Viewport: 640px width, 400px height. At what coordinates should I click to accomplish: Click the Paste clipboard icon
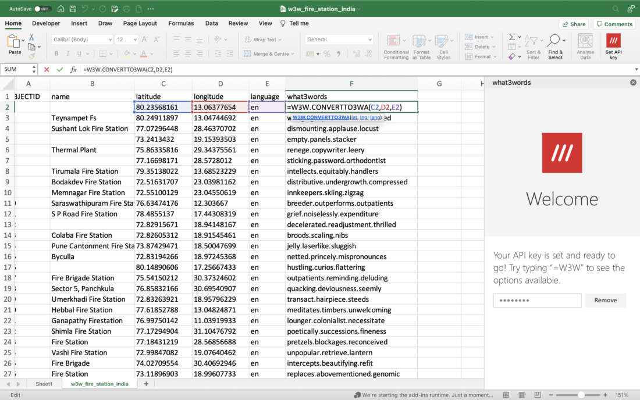pos(13,41)
